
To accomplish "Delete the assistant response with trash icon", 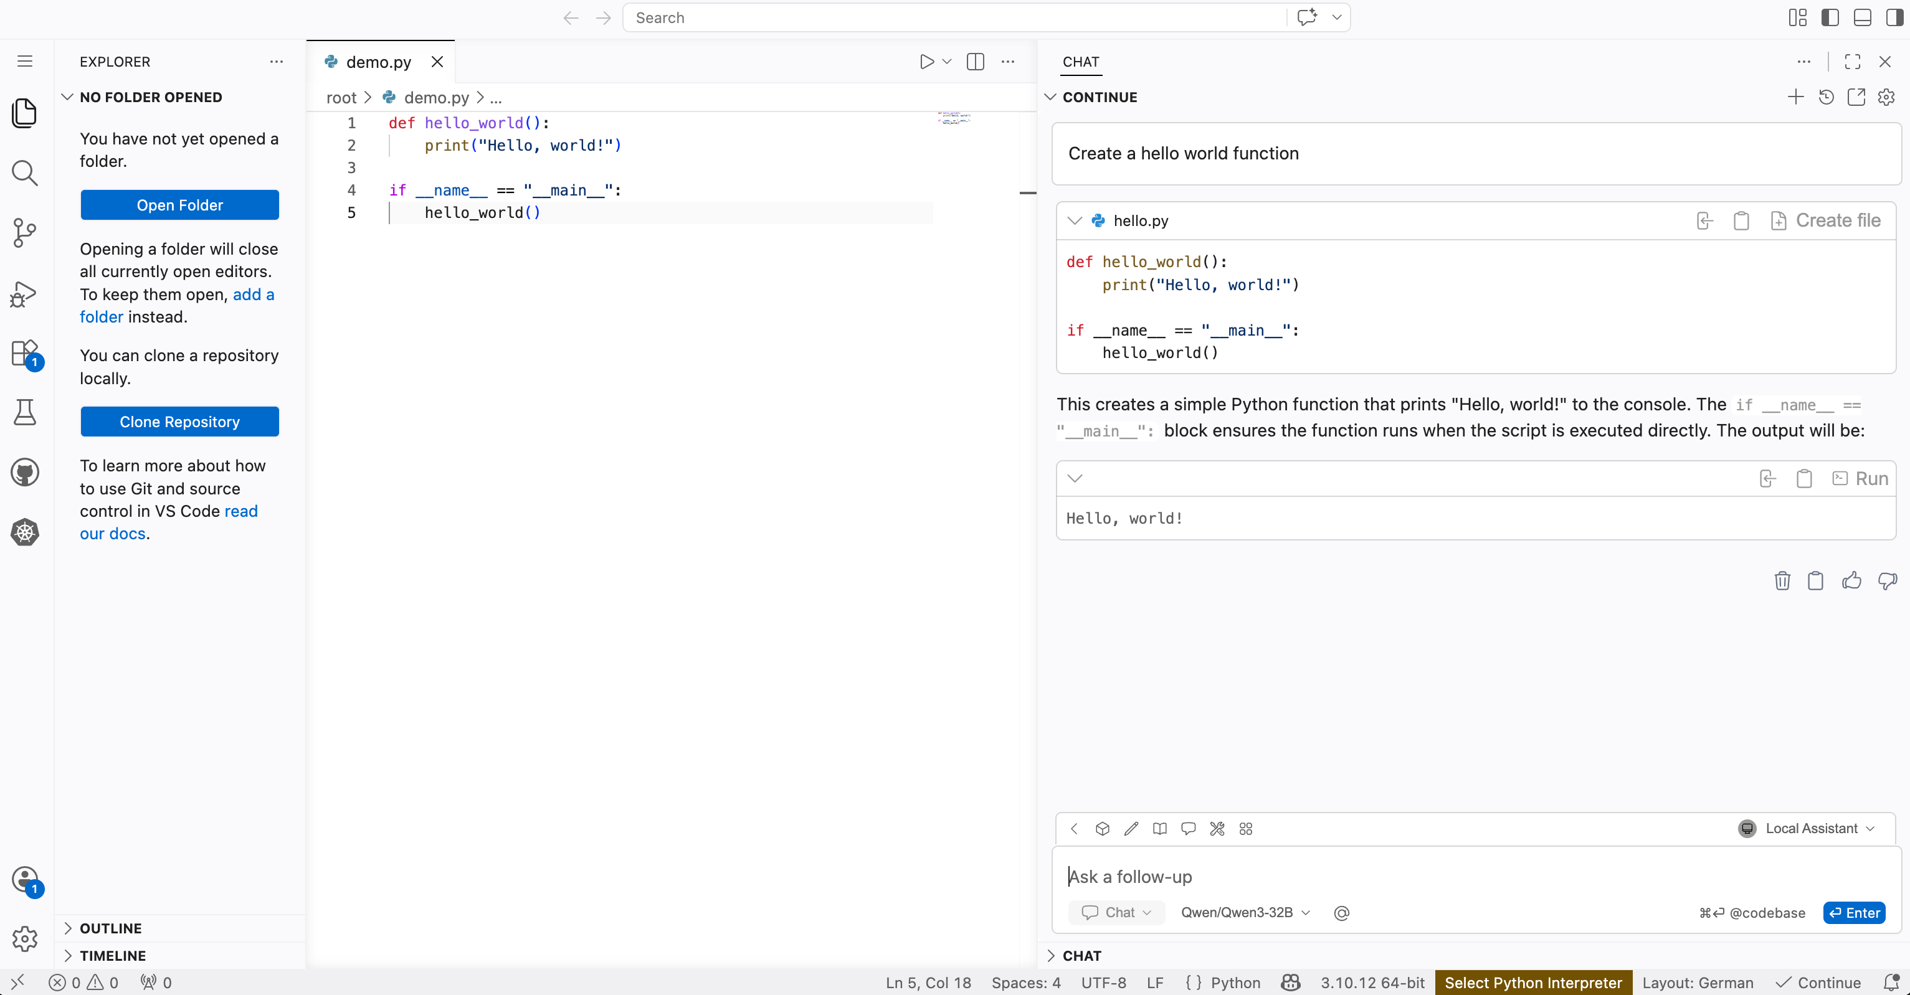I will click(x=1782, y=580).
